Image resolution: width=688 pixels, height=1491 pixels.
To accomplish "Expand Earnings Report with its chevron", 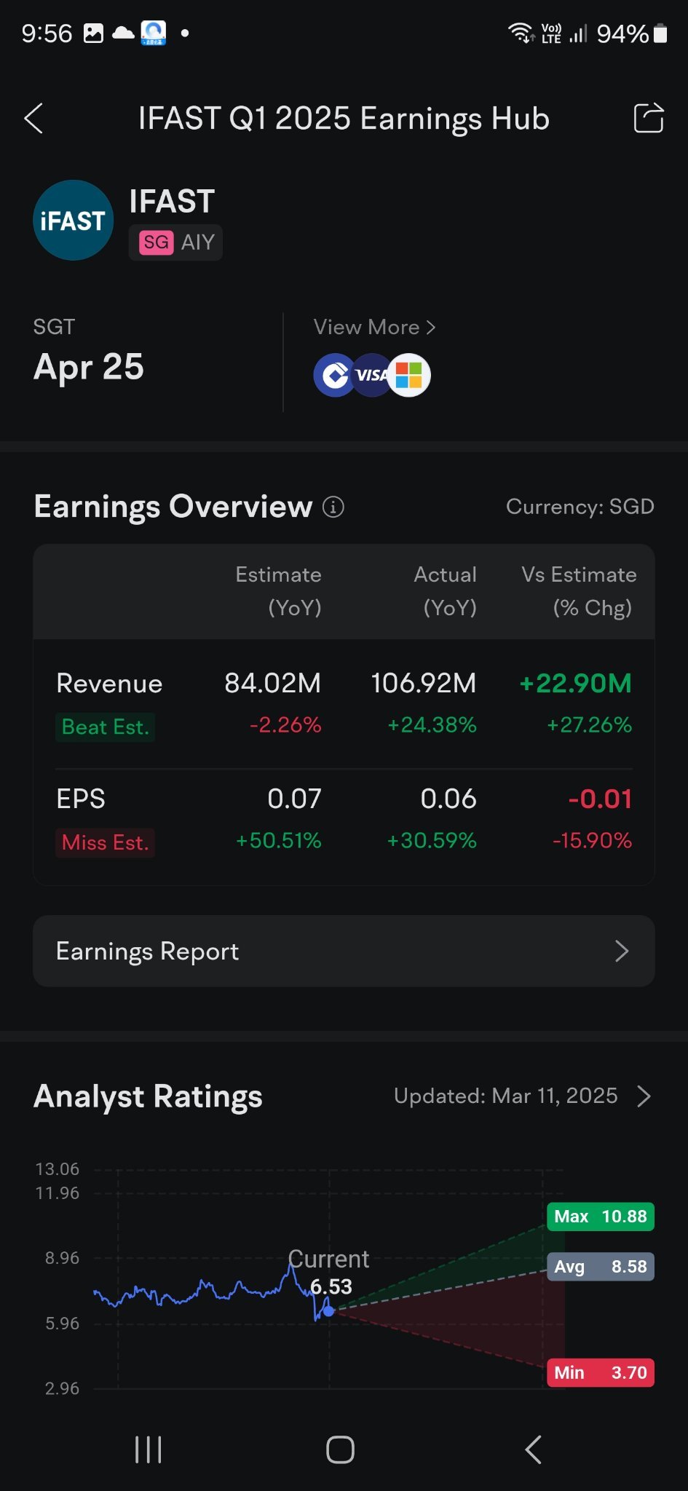I will (x=621, y=951).
